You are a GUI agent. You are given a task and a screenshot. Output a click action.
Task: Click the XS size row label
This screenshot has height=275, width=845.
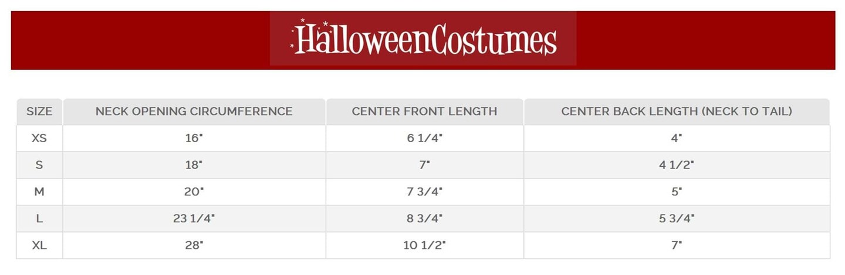coord(39,138)
